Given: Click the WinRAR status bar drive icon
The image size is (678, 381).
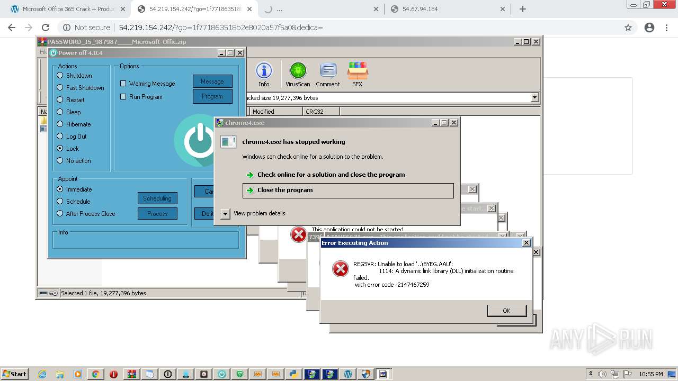Looking at the screenshot, I should [43, 293].
